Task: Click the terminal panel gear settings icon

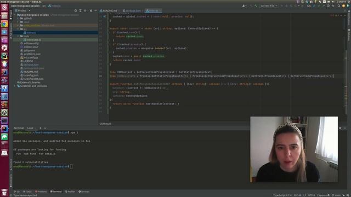Action: [340, 128]
